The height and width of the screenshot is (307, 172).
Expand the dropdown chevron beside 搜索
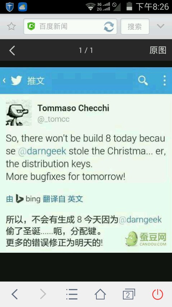click(x=161, y=26)
